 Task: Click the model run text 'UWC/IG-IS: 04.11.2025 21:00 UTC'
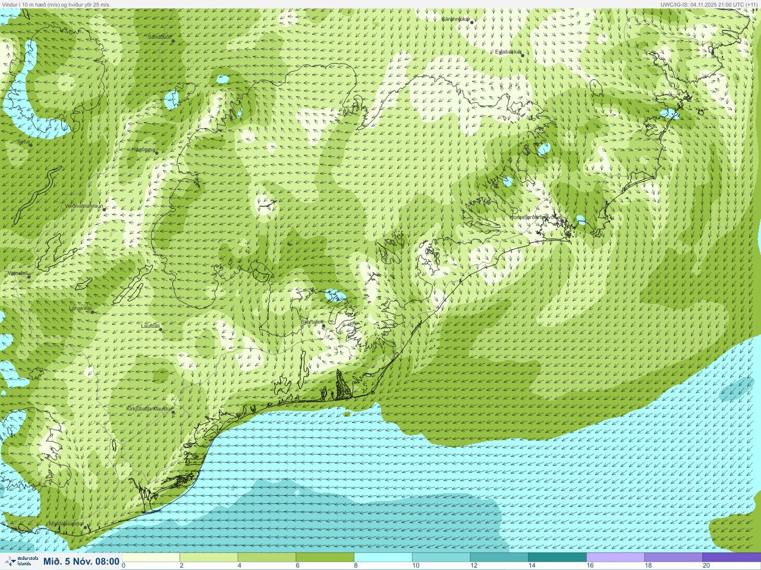coord(700,4)
